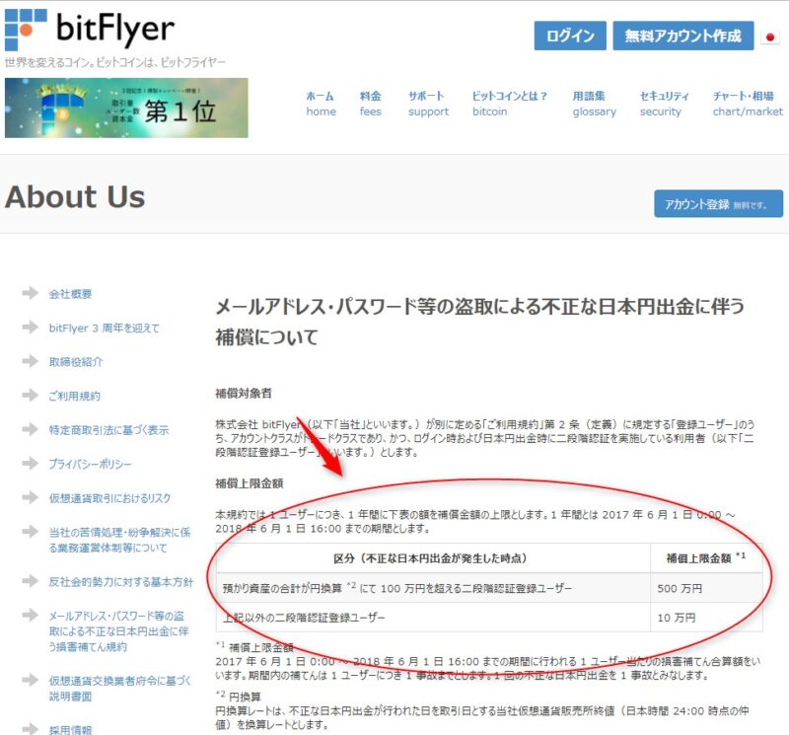Click the arrow icon beside 取締役紹介
The height and width of the screenshot is (735, 789).
click(x=31, y=361)
